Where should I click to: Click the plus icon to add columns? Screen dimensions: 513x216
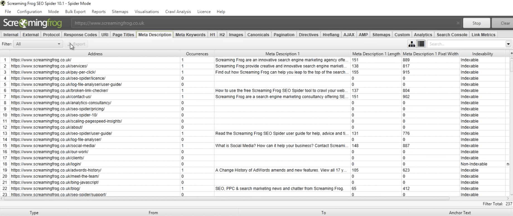[x=511, y=53]
